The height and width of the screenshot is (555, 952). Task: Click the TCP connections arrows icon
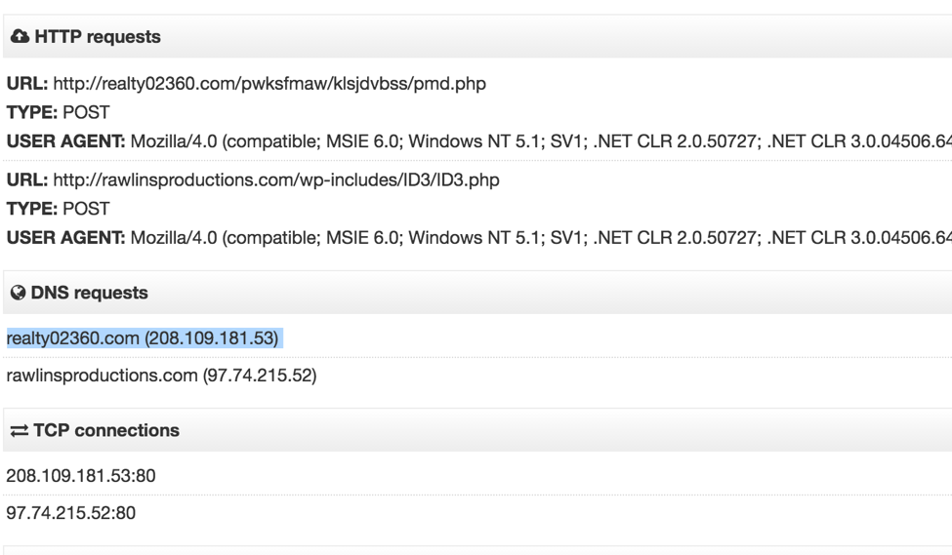coord(19,431)
